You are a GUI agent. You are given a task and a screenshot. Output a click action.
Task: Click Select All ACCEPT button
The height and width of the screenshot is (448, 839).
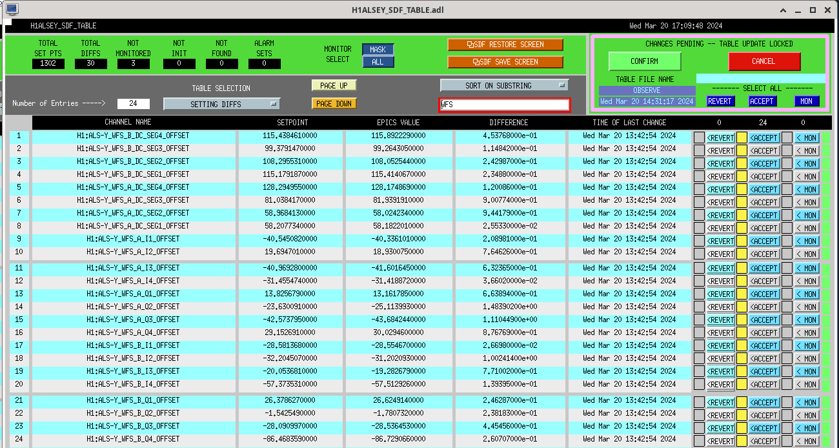tap(762, 101)
